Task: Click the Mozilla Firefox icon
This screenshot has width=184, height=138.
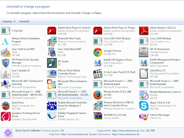Action: [x=98, y=95]
